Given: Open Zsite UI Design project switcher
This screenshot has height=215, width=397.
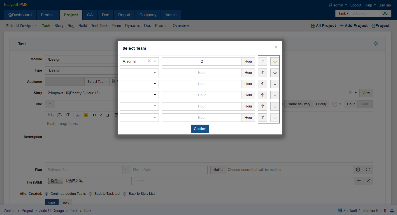Looking at the screenshot, I should coord(21,26).
